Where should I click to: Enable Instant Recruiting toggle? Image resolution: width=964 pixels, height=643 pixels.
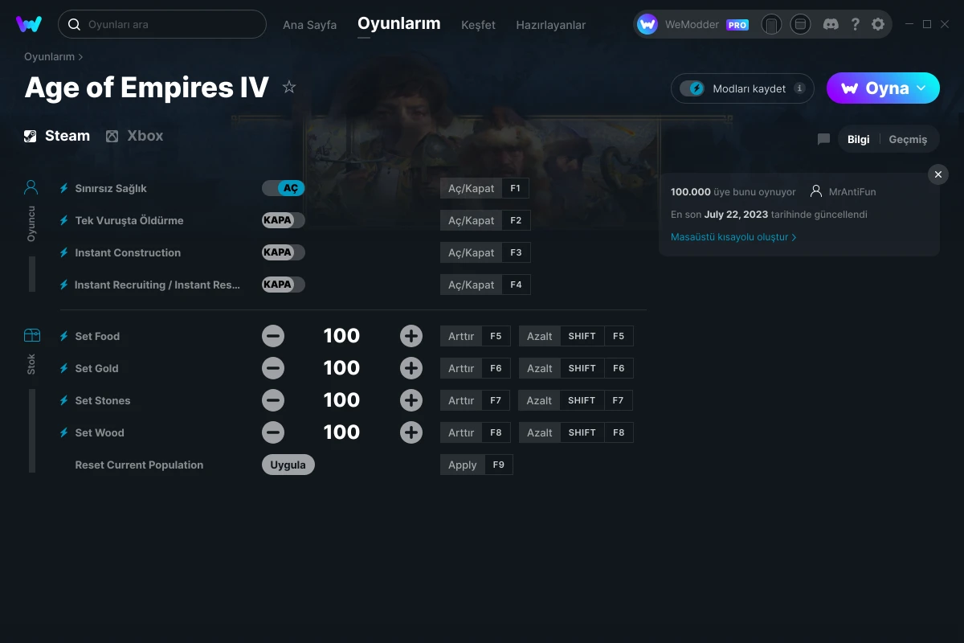(x=284, y=285)
